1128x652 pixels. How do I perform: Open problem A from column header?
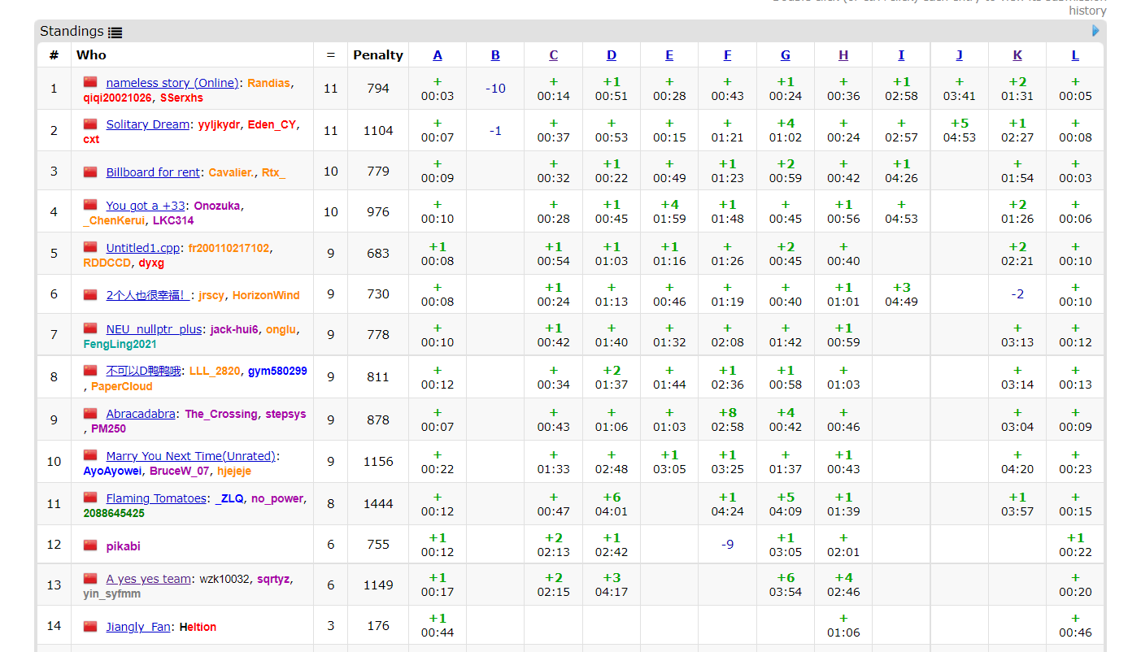[438, 55]
